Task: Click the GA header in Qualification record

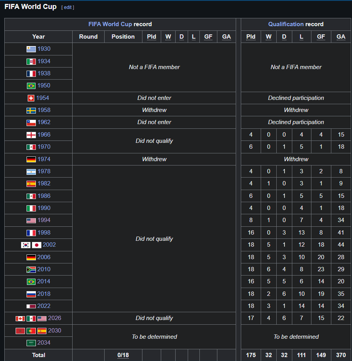Action: 341,37
